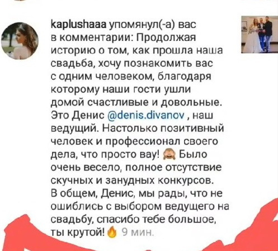Click the 'упомянул(-а) вас' notification text
Viewport: 278px width, 251px height.
[152, 25]
